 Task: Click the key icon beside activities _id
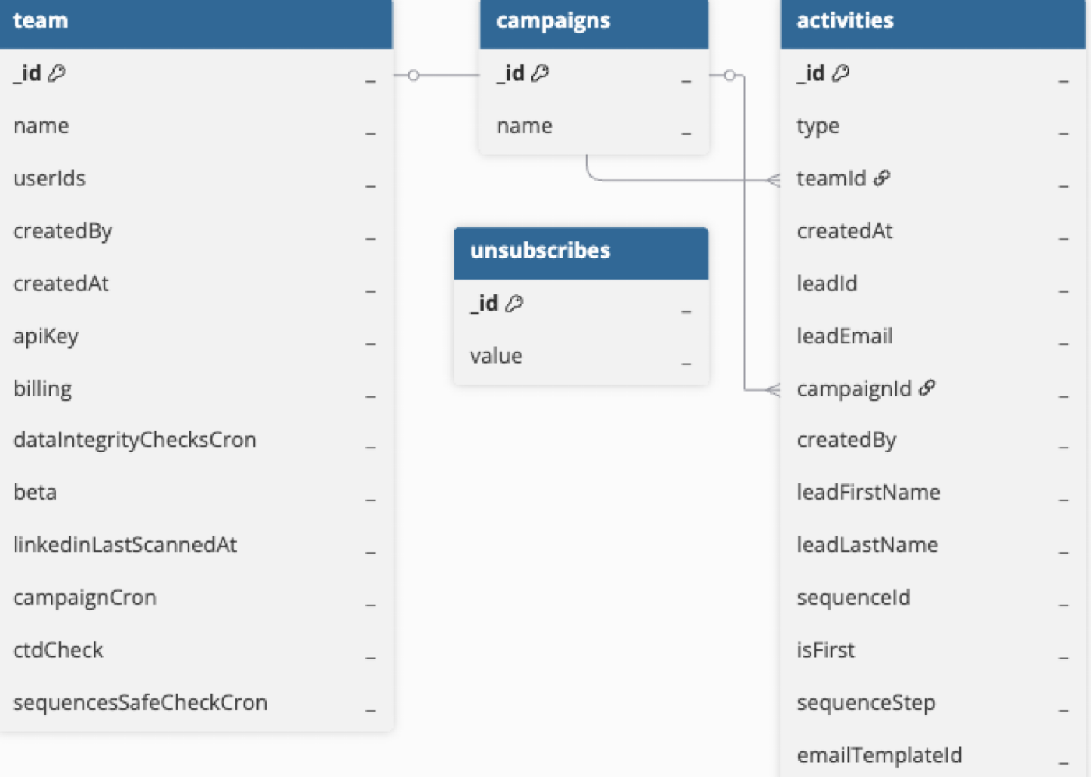840,73
